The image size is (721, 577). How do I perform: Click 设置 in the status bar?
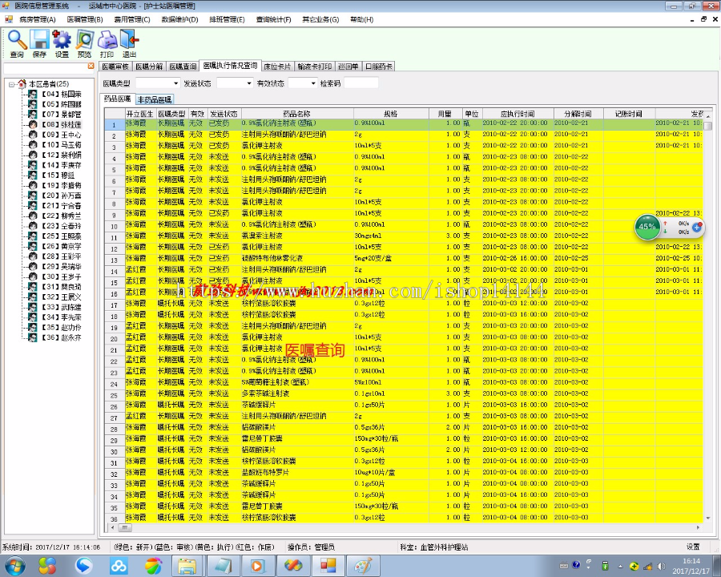coord(691,547)
